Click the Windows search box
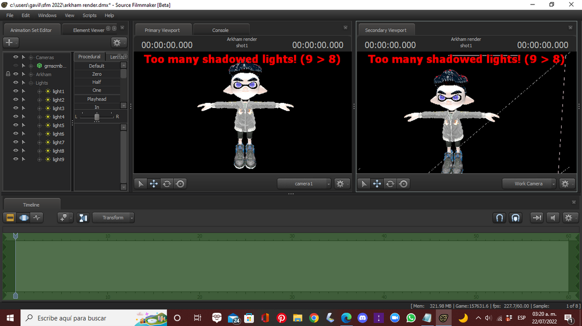Image resolution: width=582 pixels, height=326 pixels. [94, 318]
